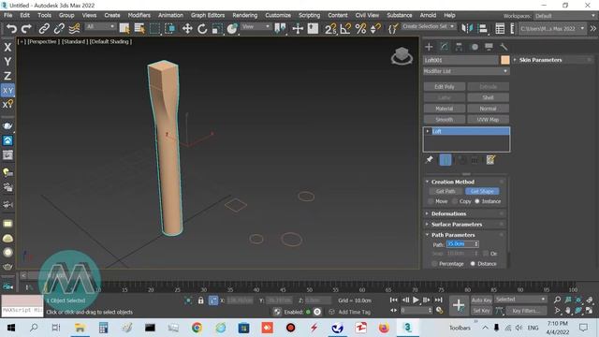Screen dimensions: 599x337
Task: Click the Mirror tool icon
Action: pyautogui.click(x=467, y=29)
